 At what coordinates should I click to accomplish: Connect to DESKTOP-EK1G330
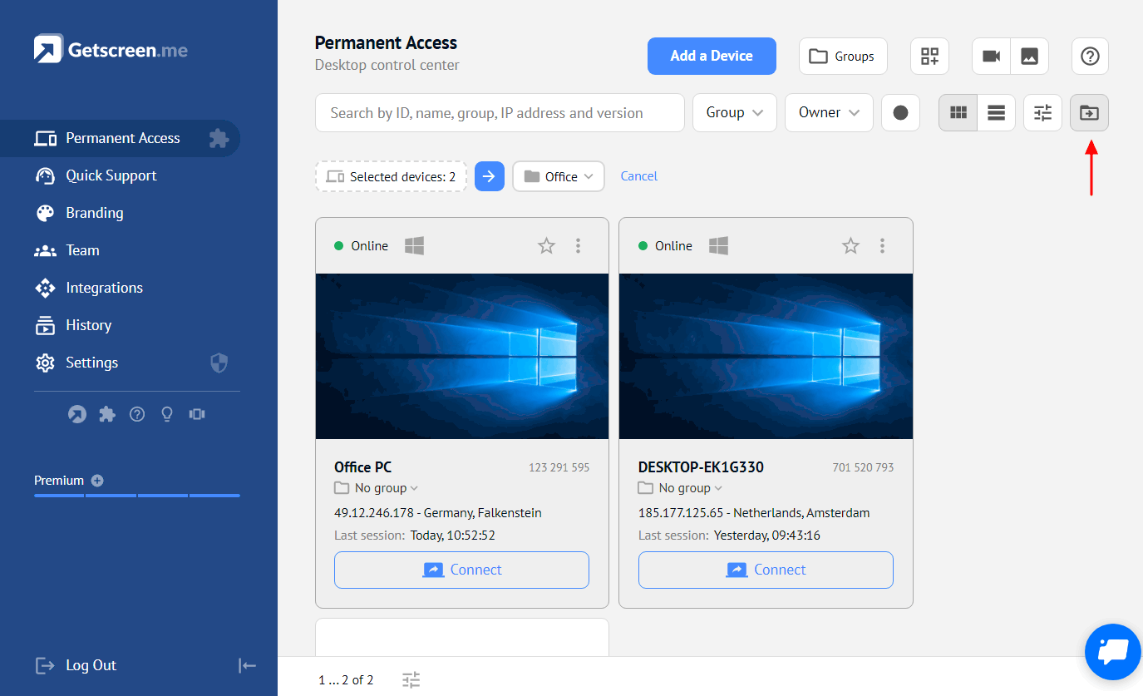(766, 570)
